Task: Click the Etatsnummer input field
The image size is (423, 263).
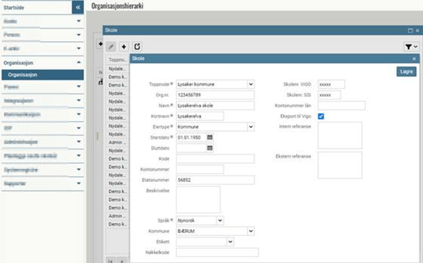Action: pos(215,180)
